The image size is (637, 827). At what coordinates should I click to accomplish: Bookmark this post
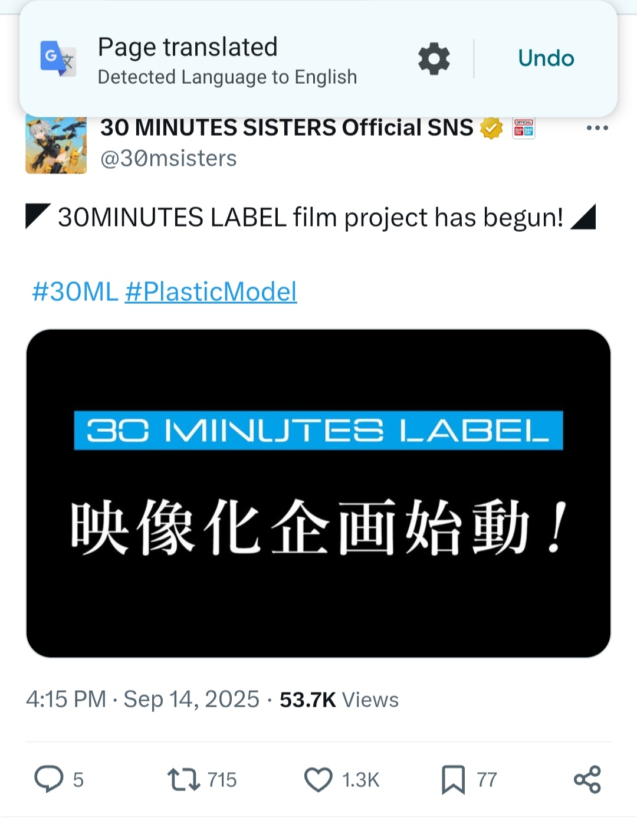453,779
